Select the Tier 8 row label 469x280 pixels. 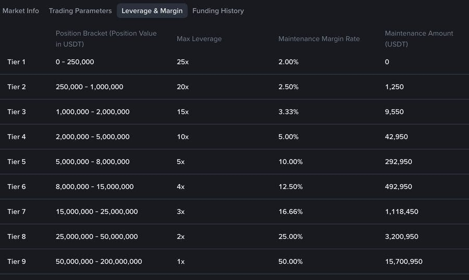[17, 237]
